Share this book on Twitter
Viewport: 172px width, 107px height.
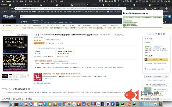[161, 34]
